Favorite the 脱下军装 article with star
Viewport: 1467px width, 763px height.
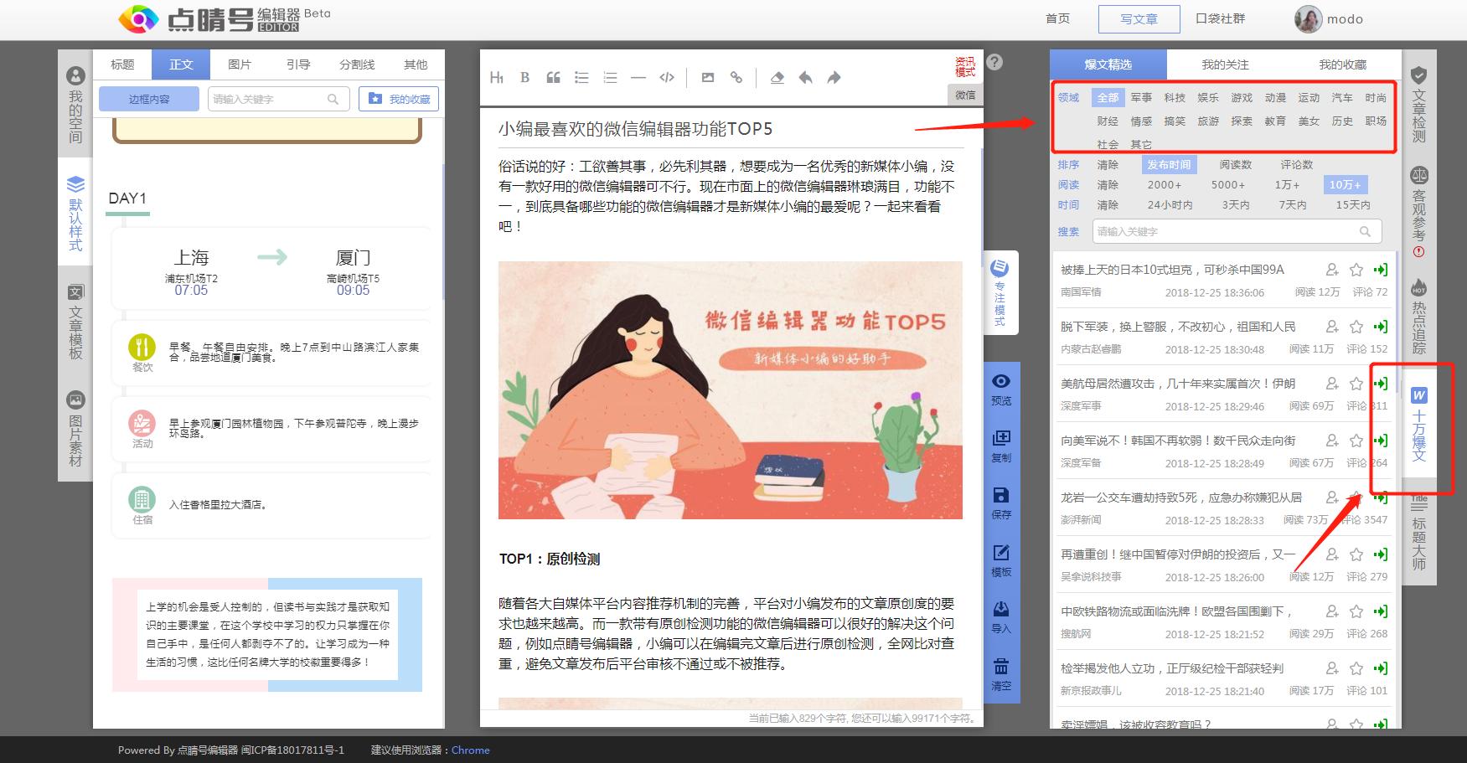1356,327
